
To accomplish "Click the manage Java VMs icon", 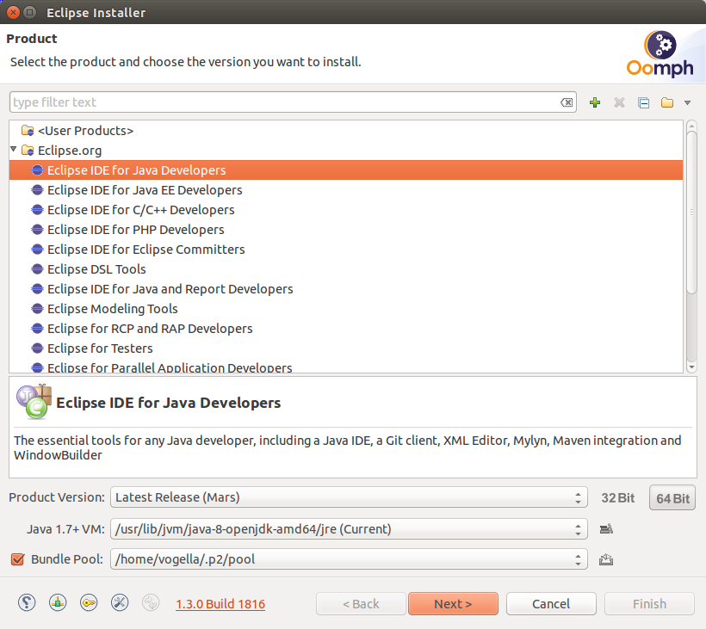I will (606, 528).
